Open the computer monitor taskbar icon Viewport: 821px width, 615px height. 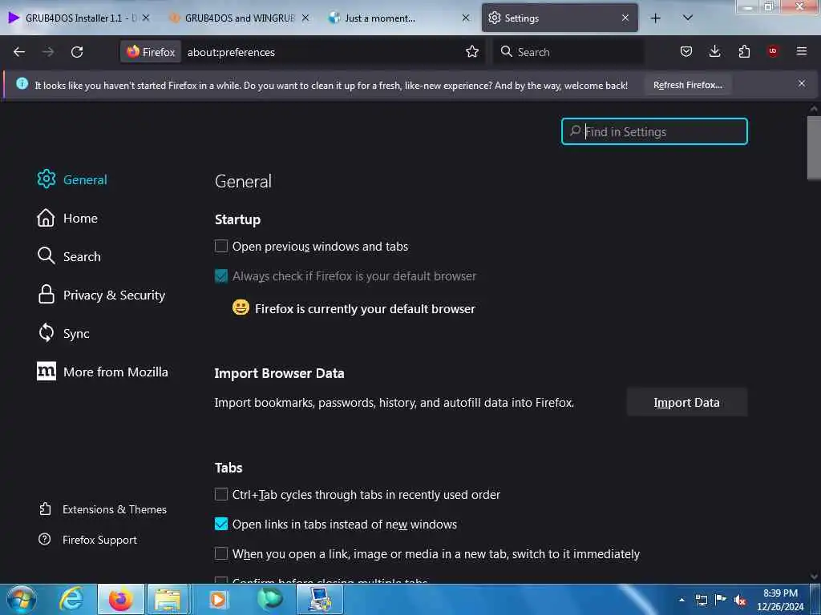coord(320,599)
